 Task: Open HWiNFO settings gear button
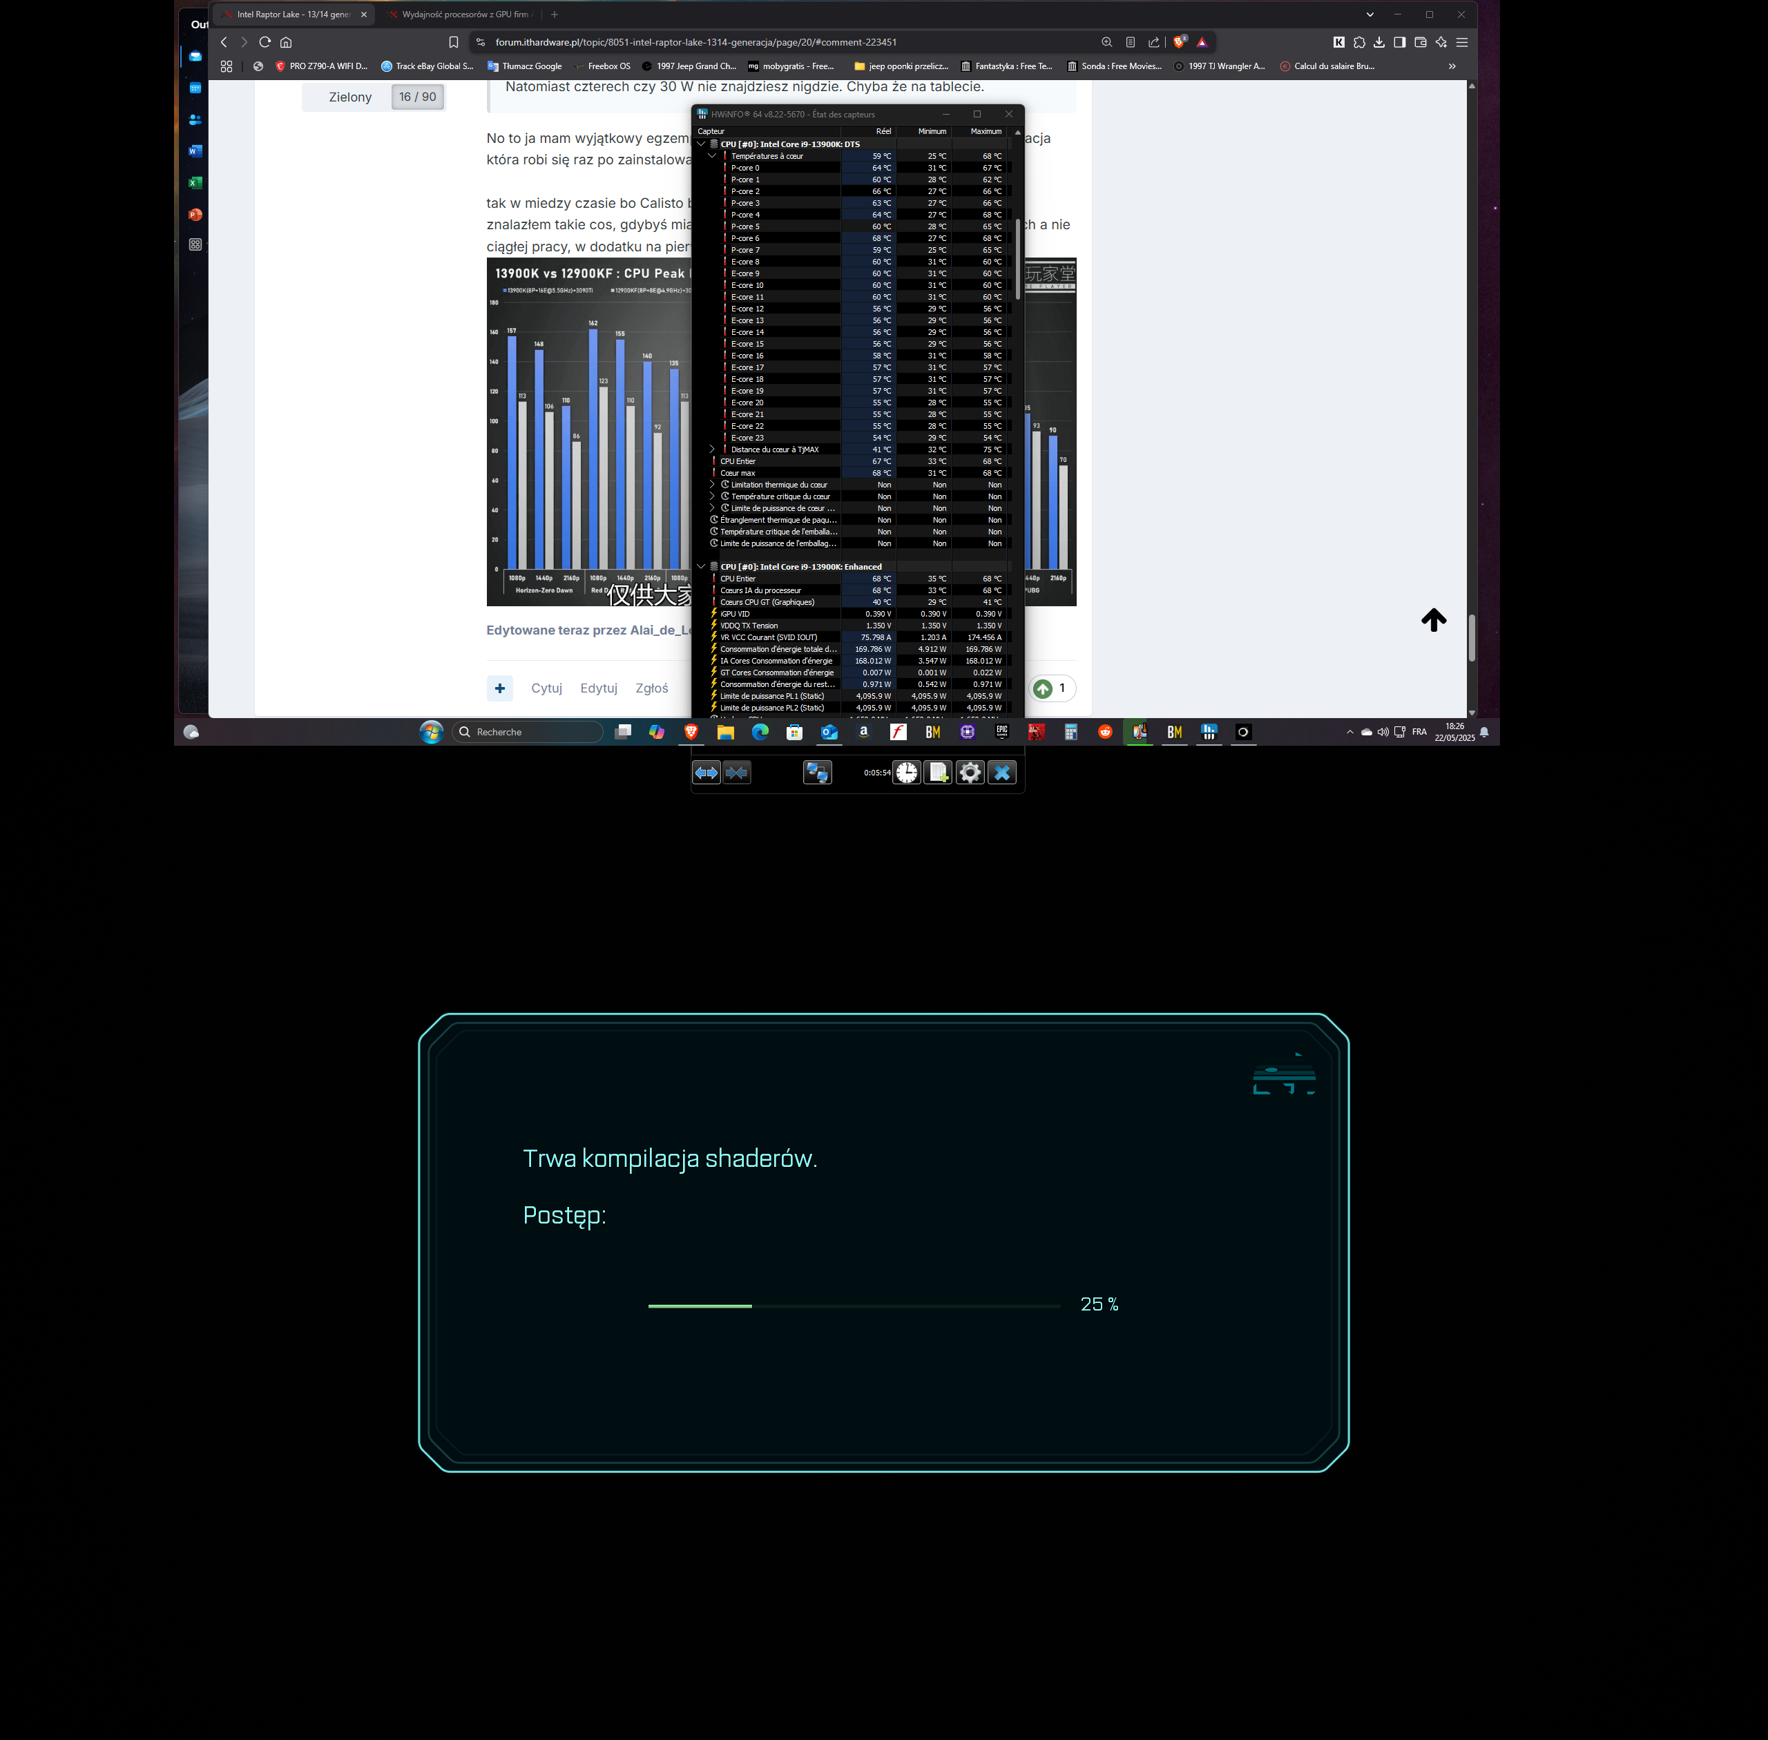pyautogui.click(x=970, y=772)
